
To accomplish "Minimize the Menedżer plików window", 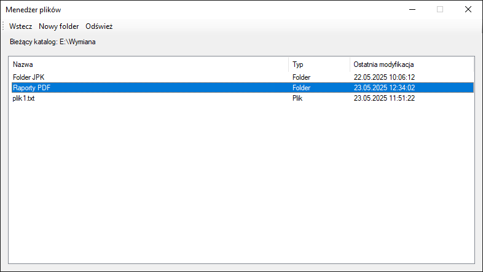I will coord(412,10).
